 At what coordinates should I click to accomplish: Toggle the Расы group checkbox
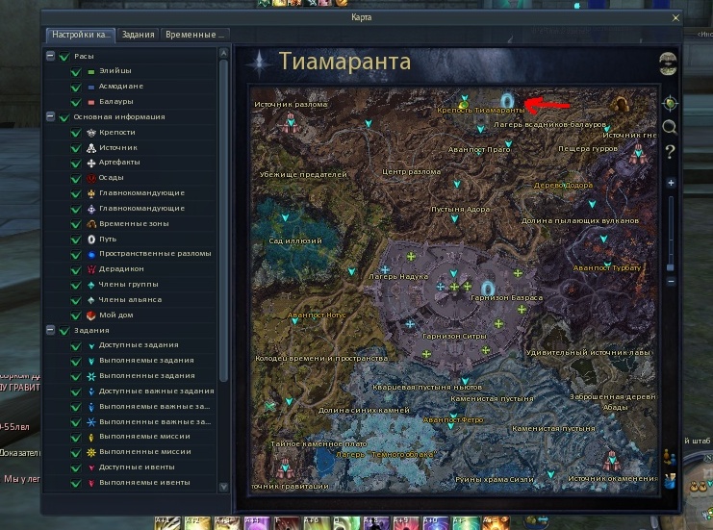point(64,57)
